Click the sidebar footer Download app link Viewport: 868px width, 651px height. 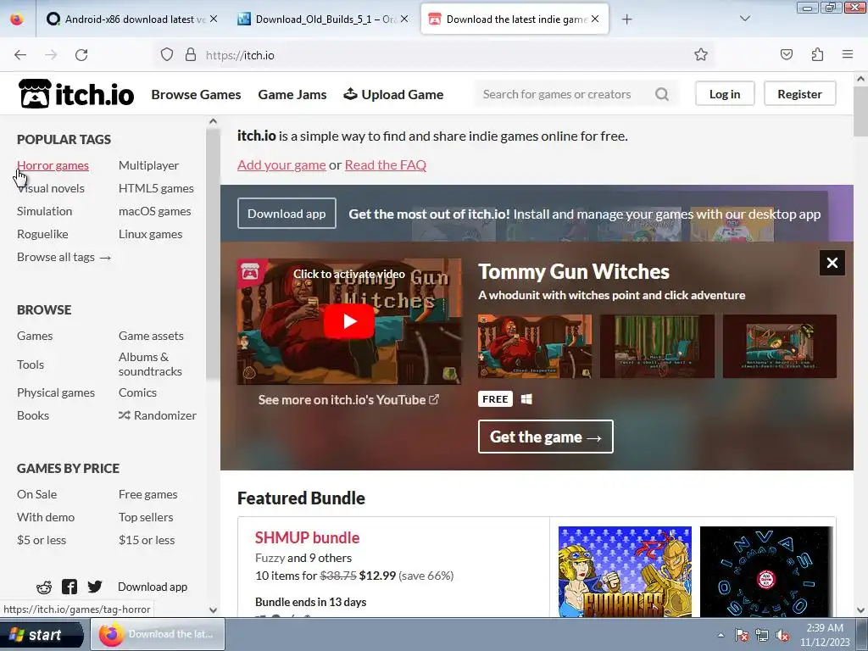pyautogui.click(x=153, y=587)
